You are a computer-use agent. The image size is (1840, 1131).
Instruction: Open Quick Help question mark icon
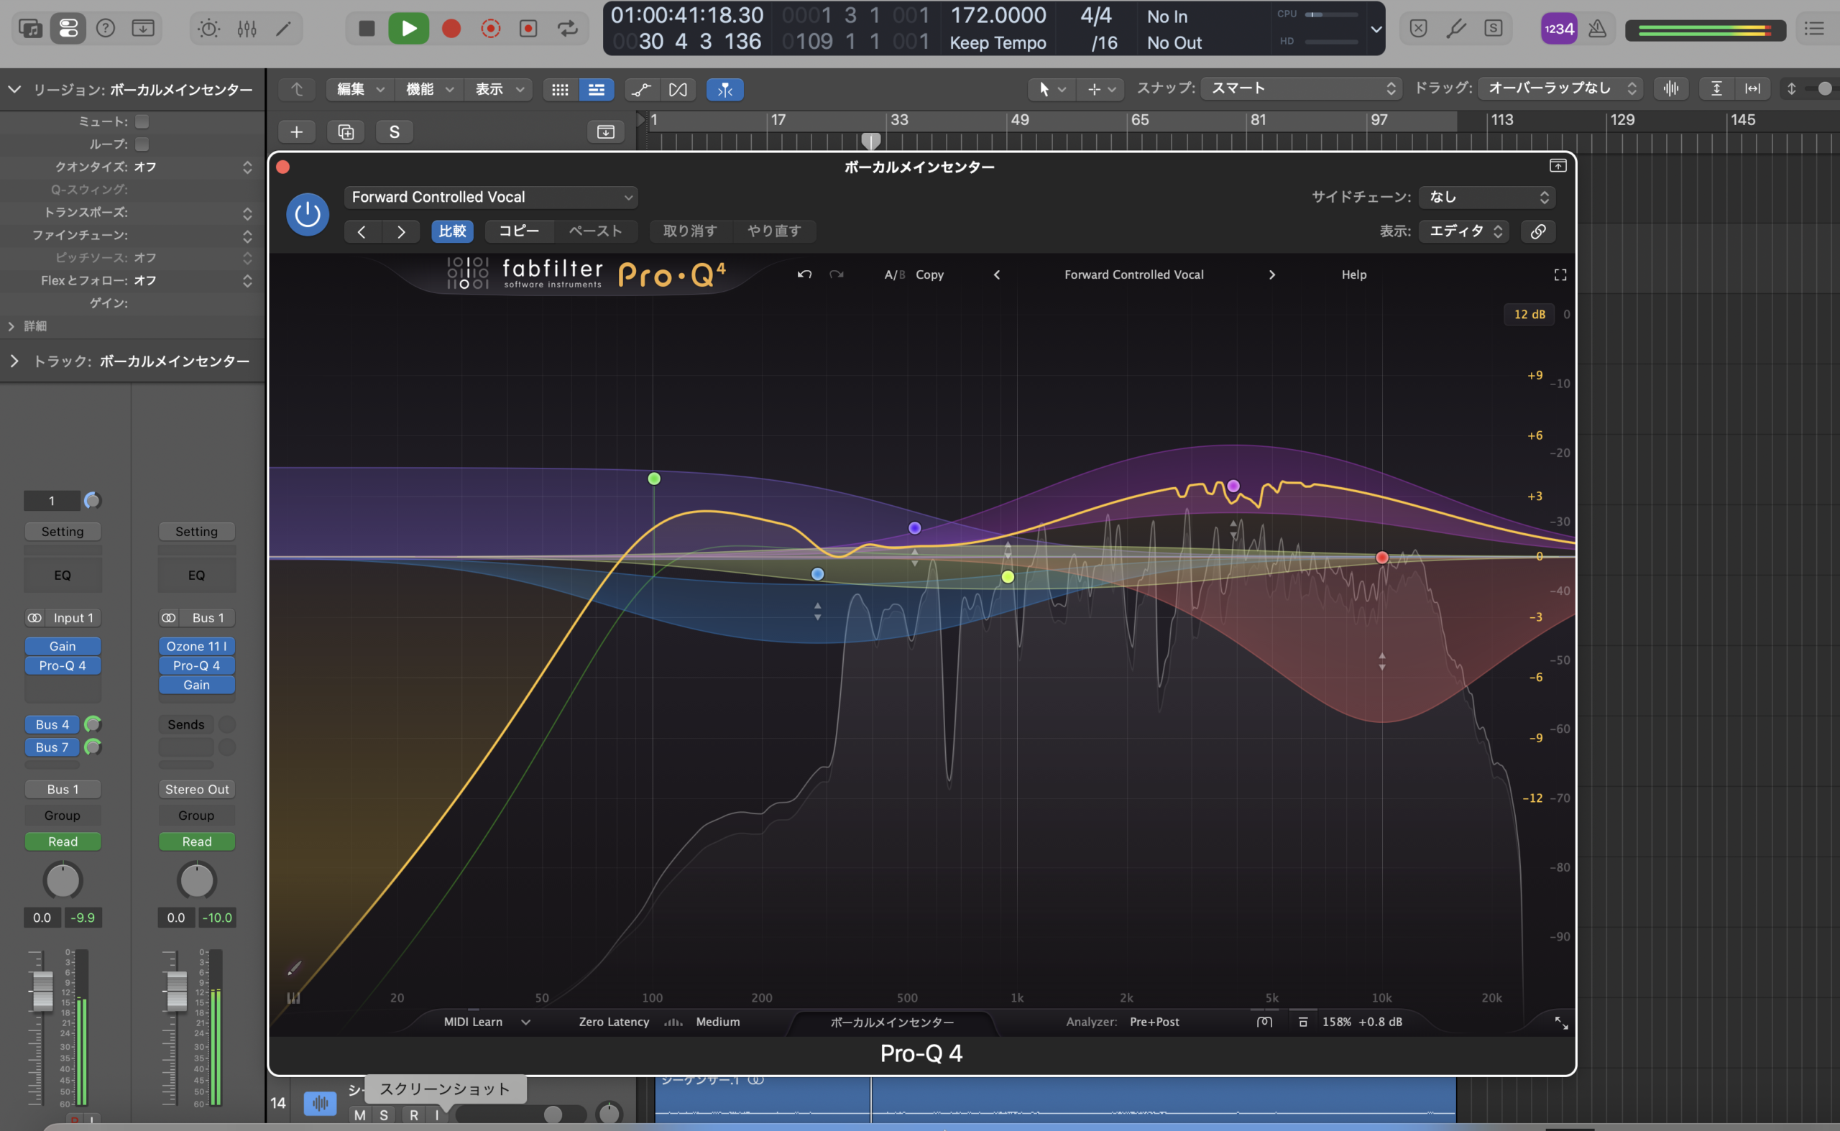tap(106, 29)
